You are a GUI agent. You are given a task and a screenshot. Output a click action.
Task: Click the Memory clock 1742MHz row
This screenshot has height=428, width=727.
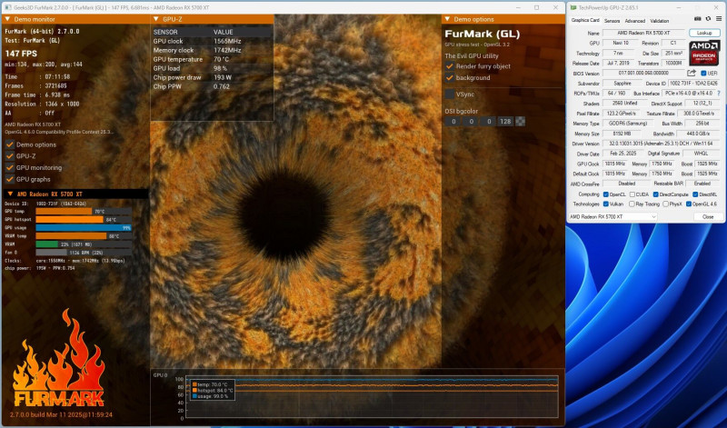[212, 50]
